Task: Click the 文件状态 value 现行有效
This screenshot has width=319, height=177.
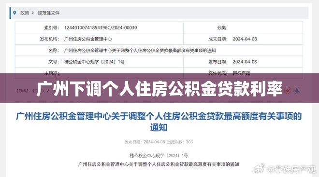Action: [242, 73]
